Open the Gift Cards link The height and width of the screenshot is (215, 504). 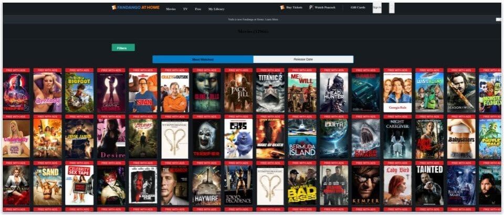[x=358, y=8]
